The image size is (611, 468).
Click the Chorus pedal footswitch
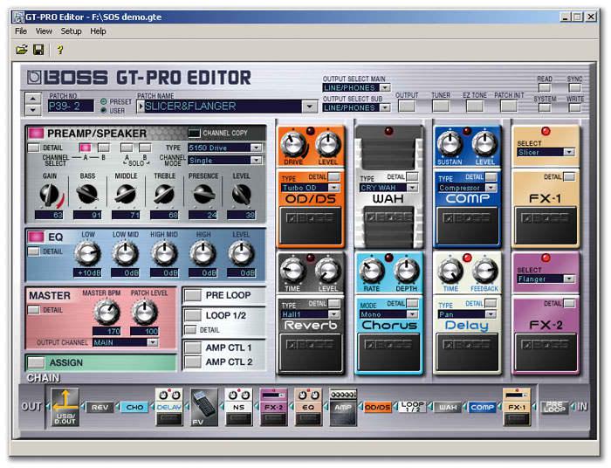click(x=389, y=352)
